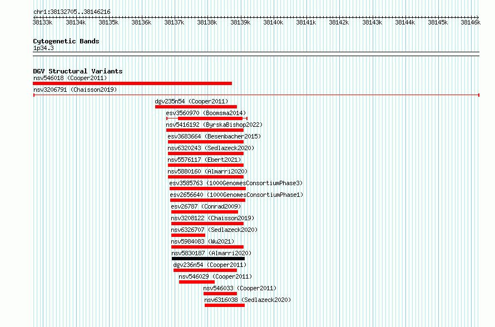Click the 38139k ruler tick label
Viewport: 495px width, 327px height.
click(x=240, y=22)
